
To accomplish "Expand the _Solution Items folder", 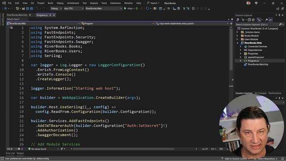I will pyautogui.click(x=237, y=32).
